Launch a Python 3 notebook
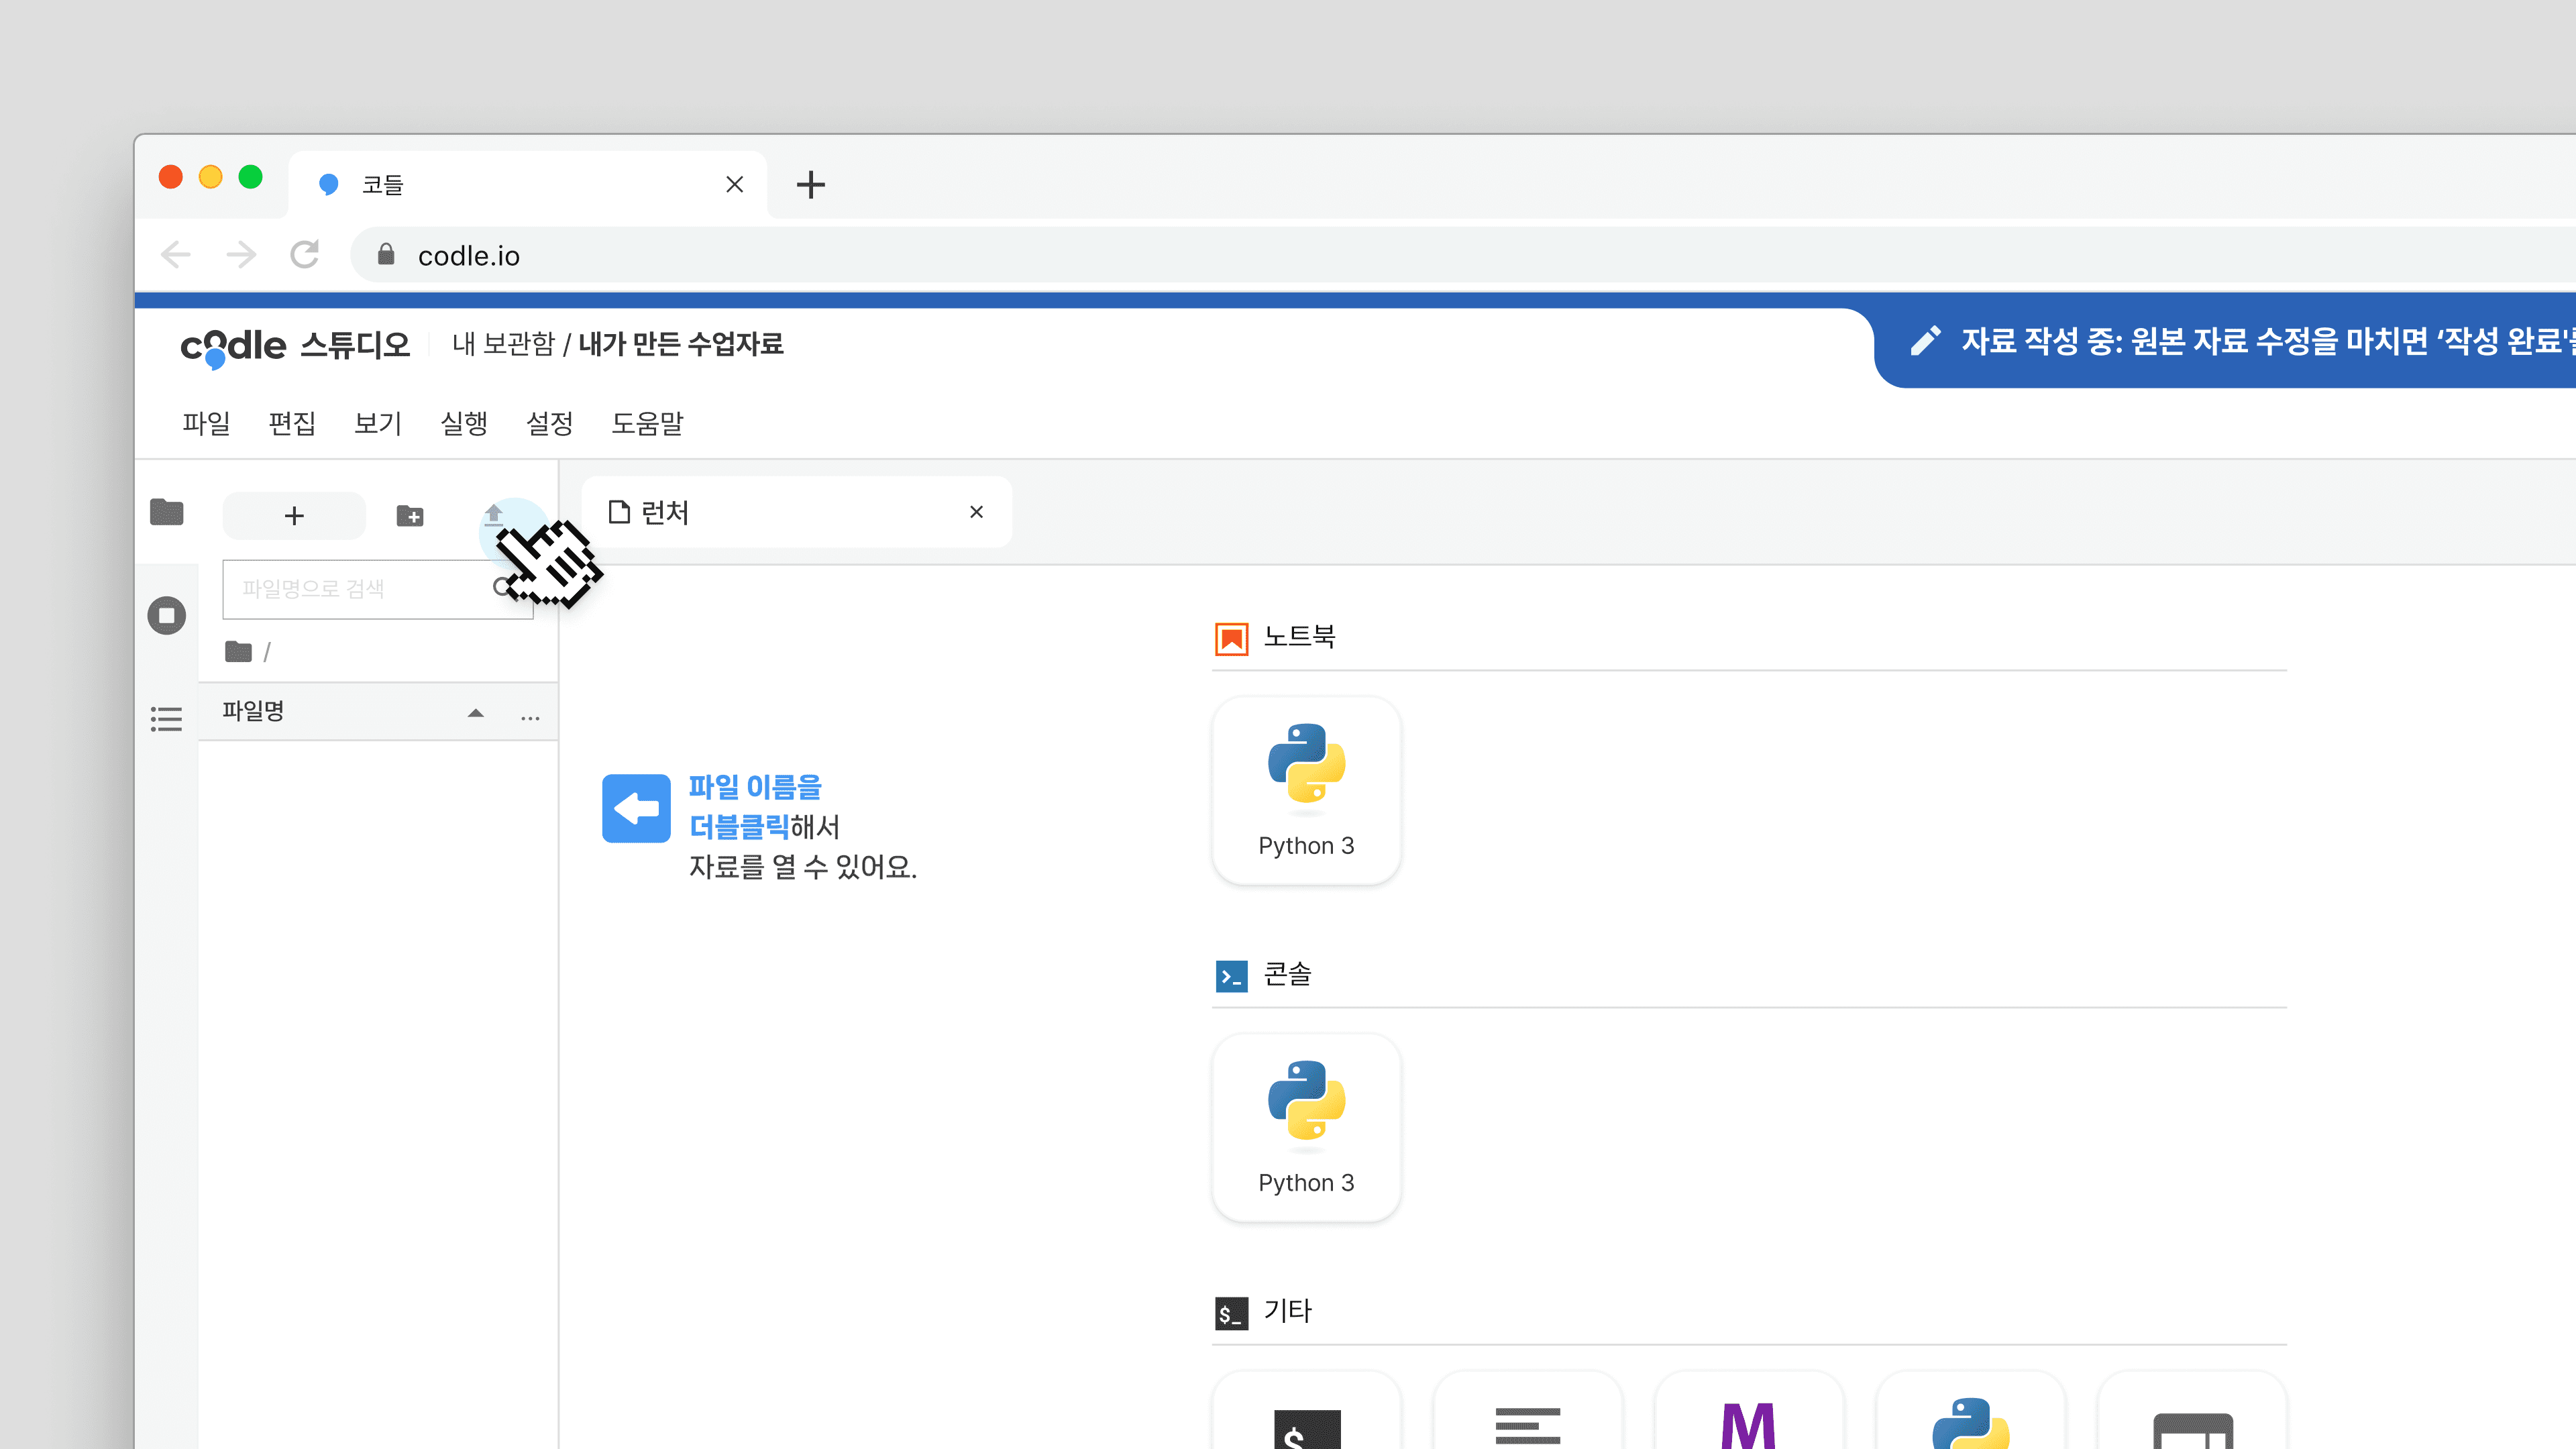Screen dimensions: 2576x1449 [1306, 790]
